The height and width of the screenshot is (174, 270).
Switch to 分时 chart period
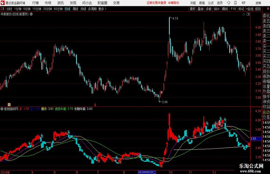pos(9,9)
